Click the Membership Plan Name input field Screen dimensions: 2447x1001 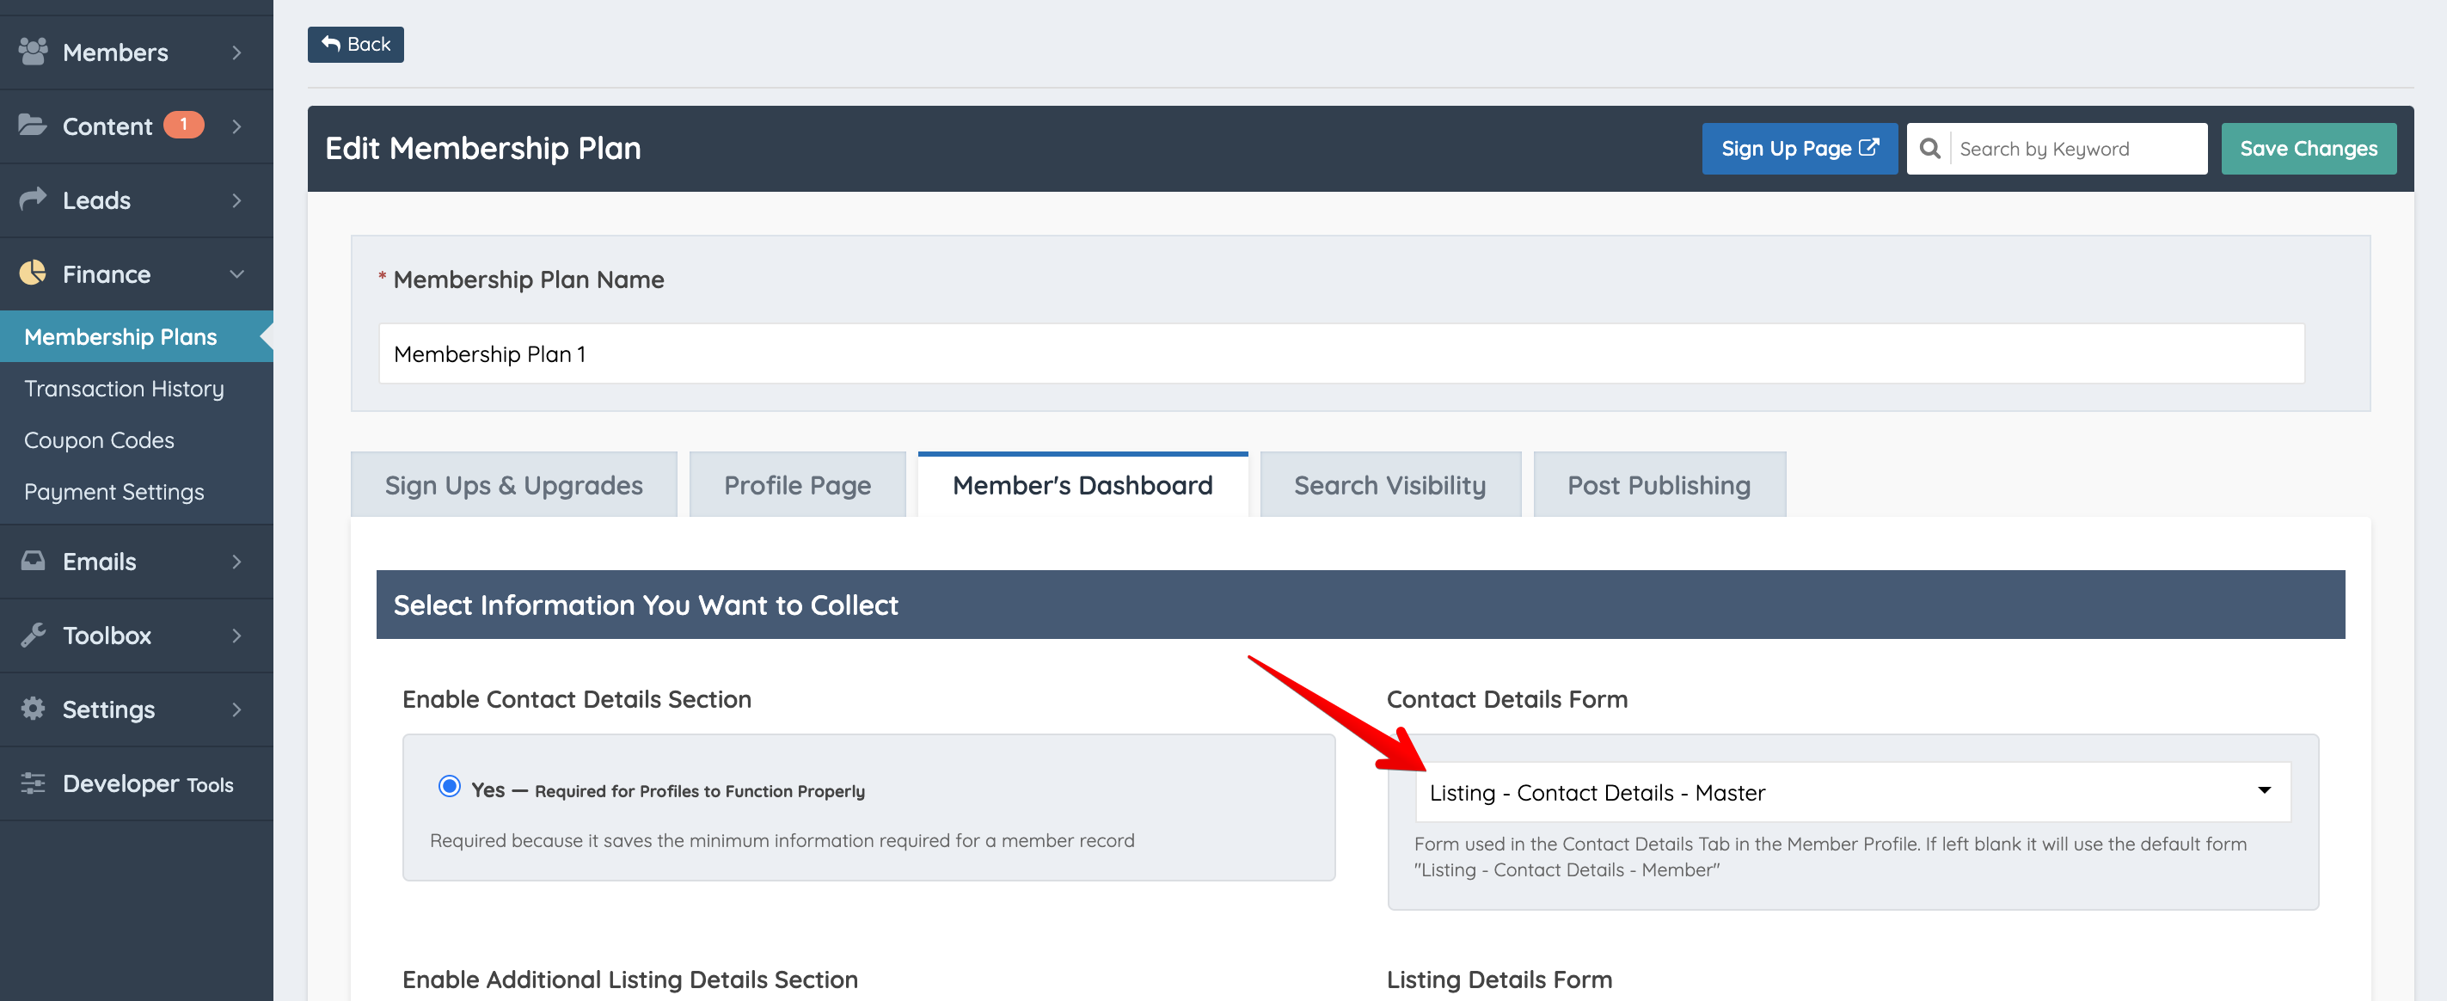[1340, 353]
